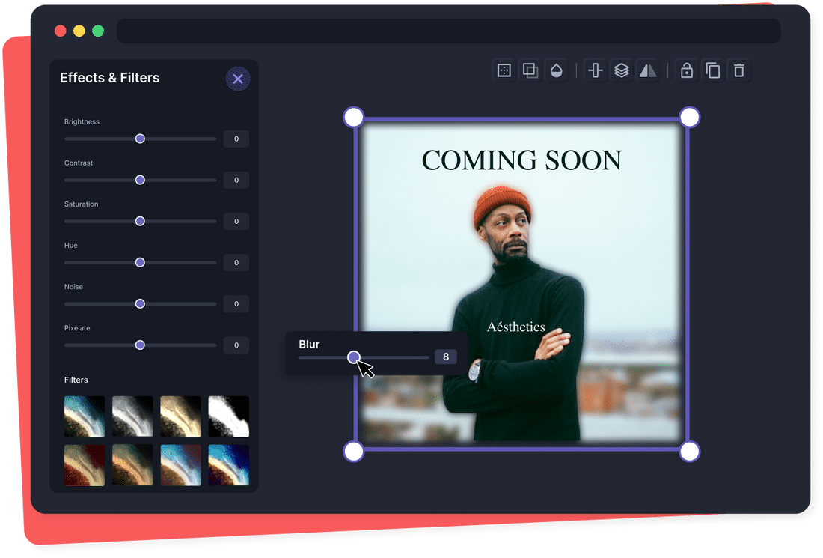Click the center alignment icon
Screen dimensions: 823x558
click(x=595, y=70)
